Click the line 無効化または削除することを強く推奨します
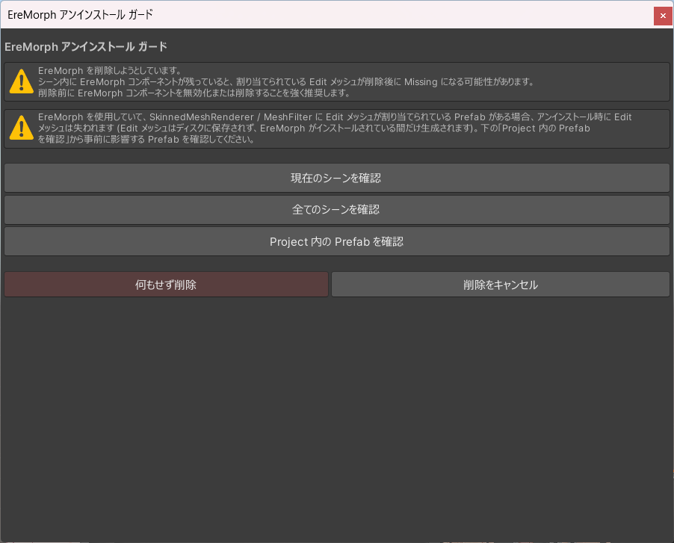This screenshot has height=543, width=674. point(195,93)
